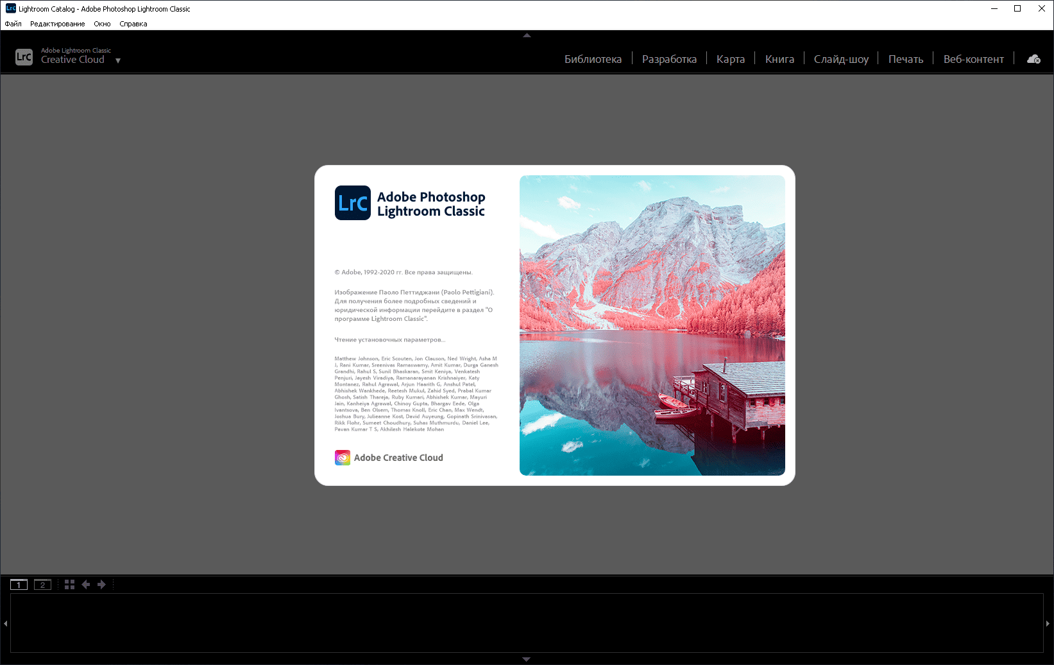The image size is (1054, 665).
Task: Click the infrared mountain lake splash image
Action: pyautogui.click(x=652, y=325)
